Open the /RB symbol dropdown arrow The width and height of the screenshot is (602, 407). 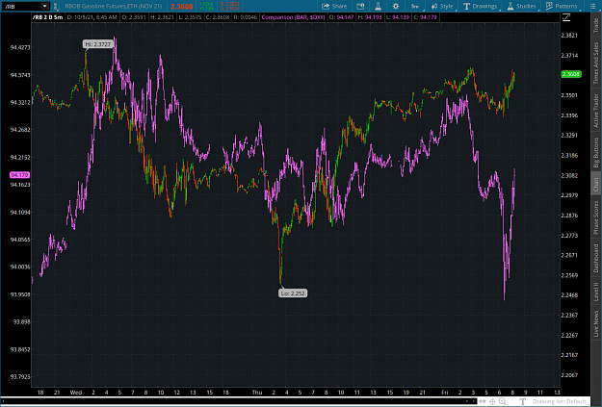click(45, 6)
